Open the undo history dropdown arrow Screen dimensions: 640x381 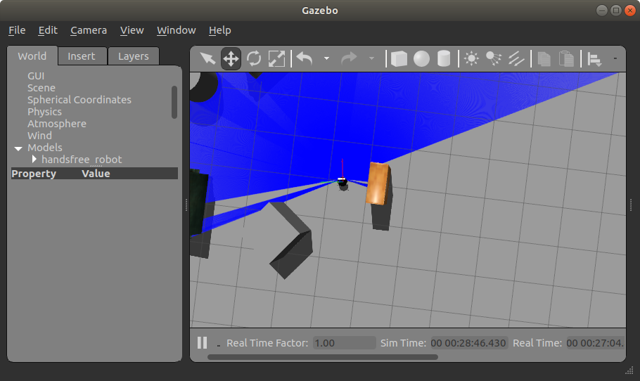[326, 58]
